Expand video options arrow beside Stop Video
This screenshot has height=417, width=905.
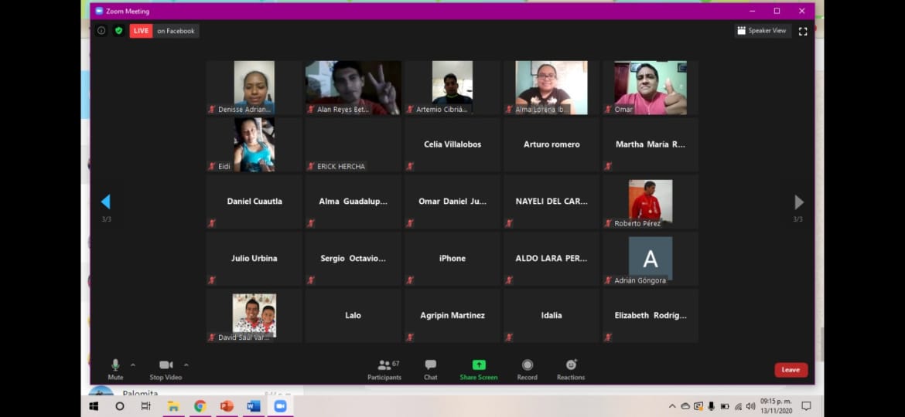tap(186, 364)
